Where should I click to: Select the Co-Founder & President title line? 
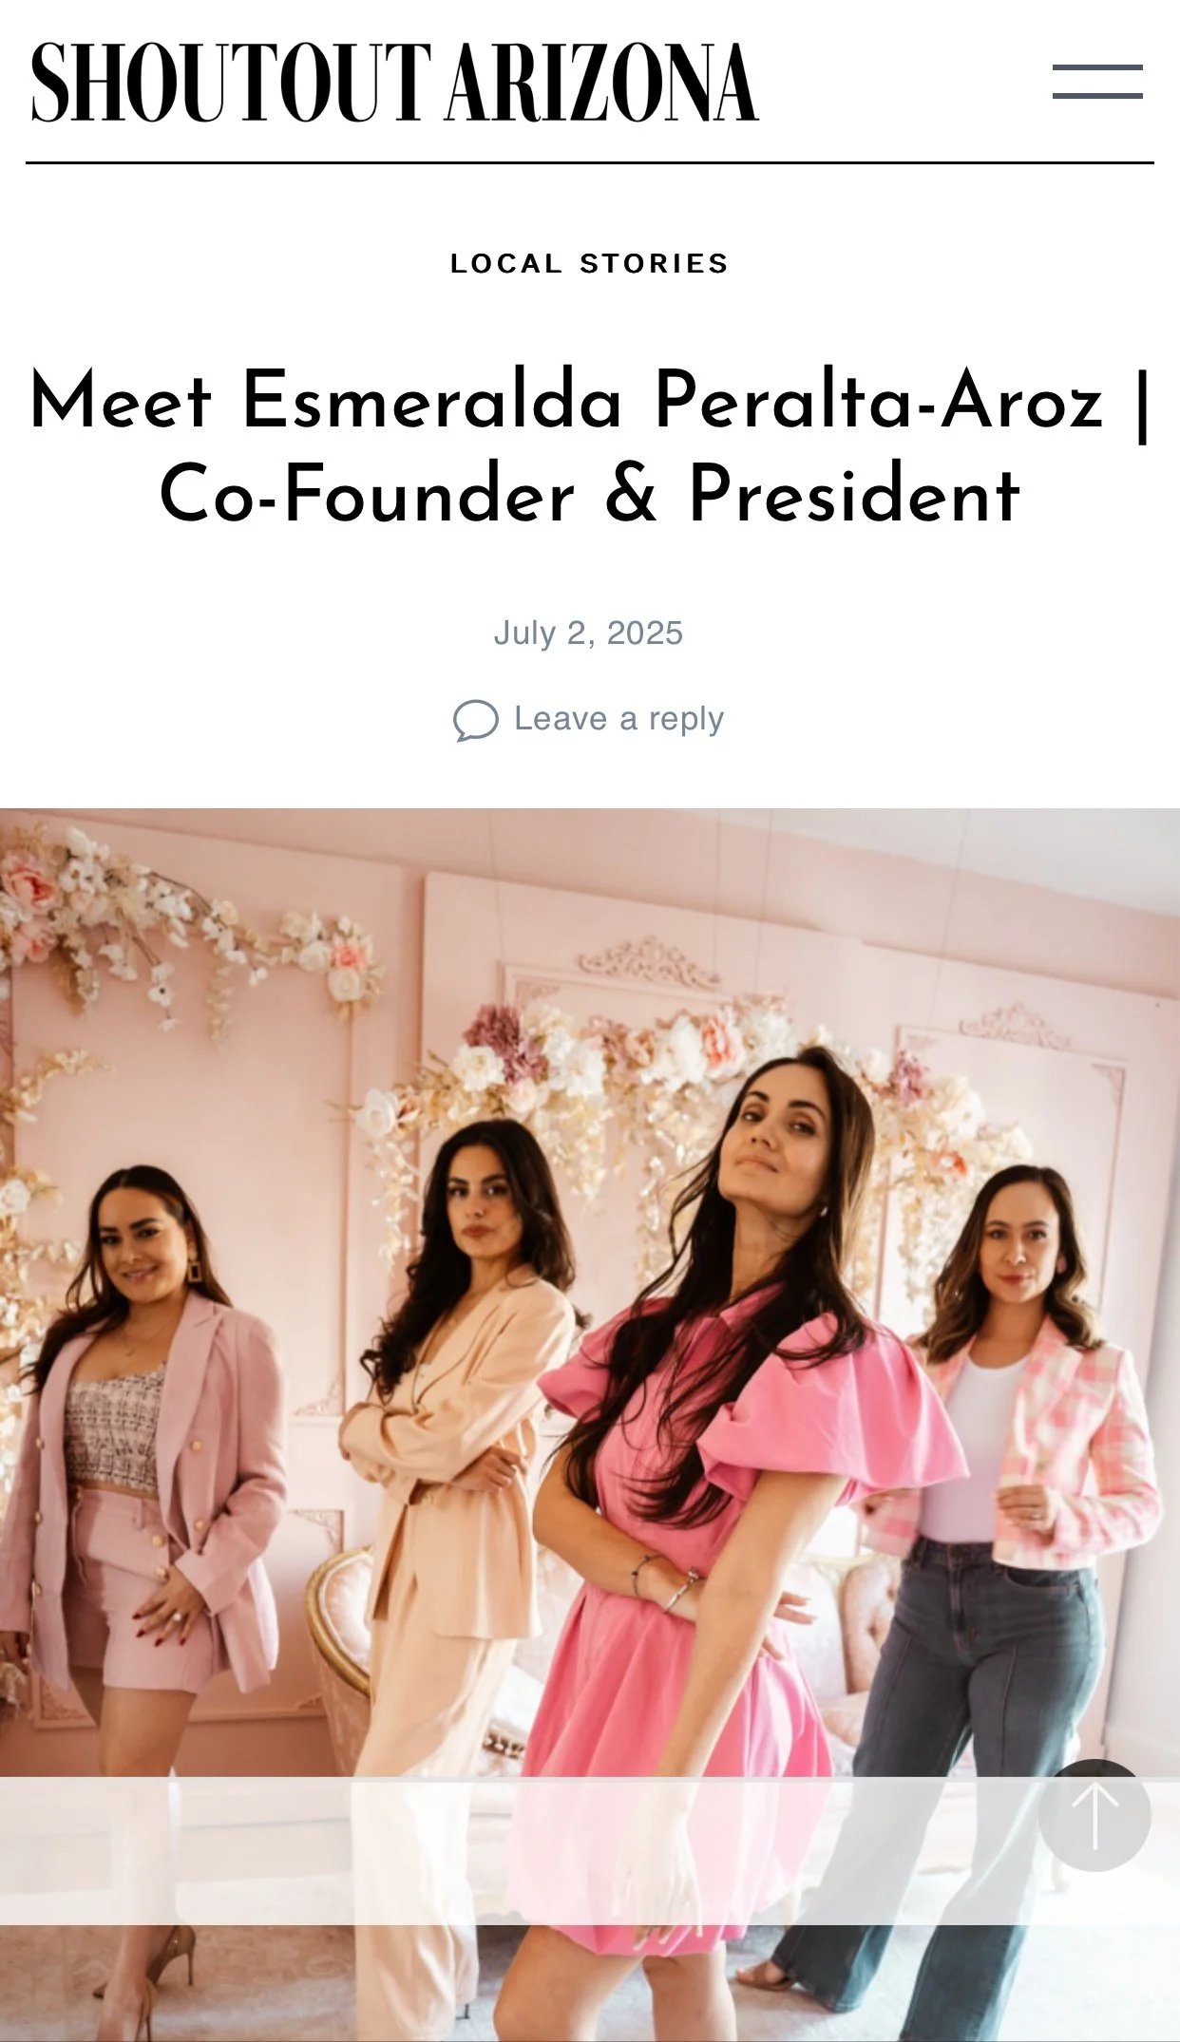[x=589, y=495]
